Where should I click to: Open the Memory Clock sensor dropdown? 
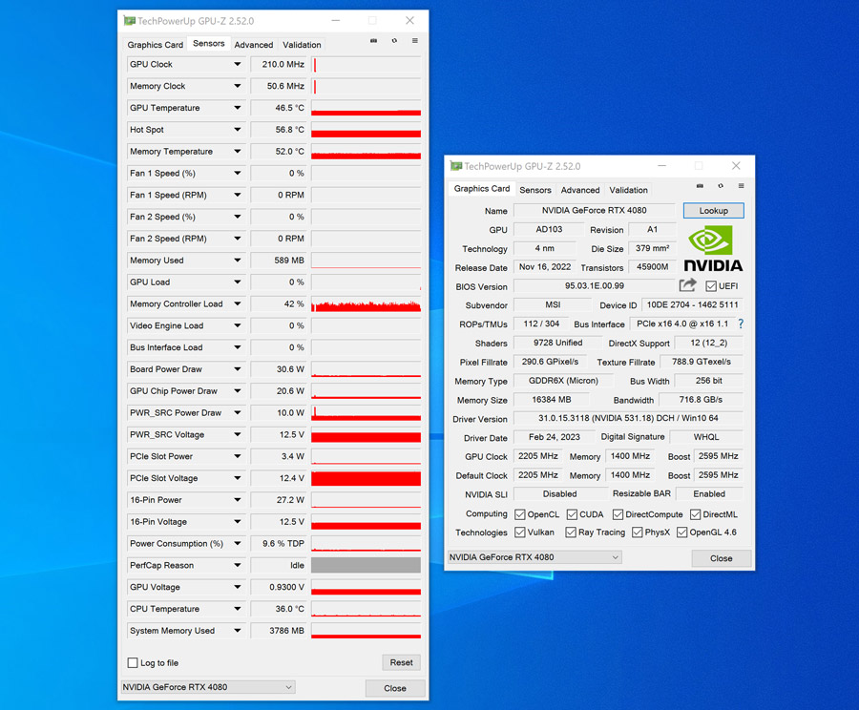tap(238, 86)
